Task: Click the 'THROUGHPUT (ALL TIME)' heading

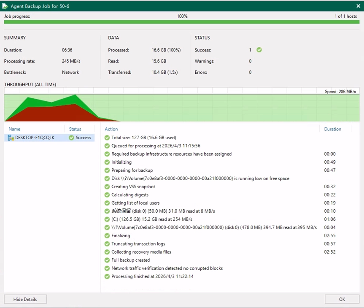Action: [x=30, y=84]
